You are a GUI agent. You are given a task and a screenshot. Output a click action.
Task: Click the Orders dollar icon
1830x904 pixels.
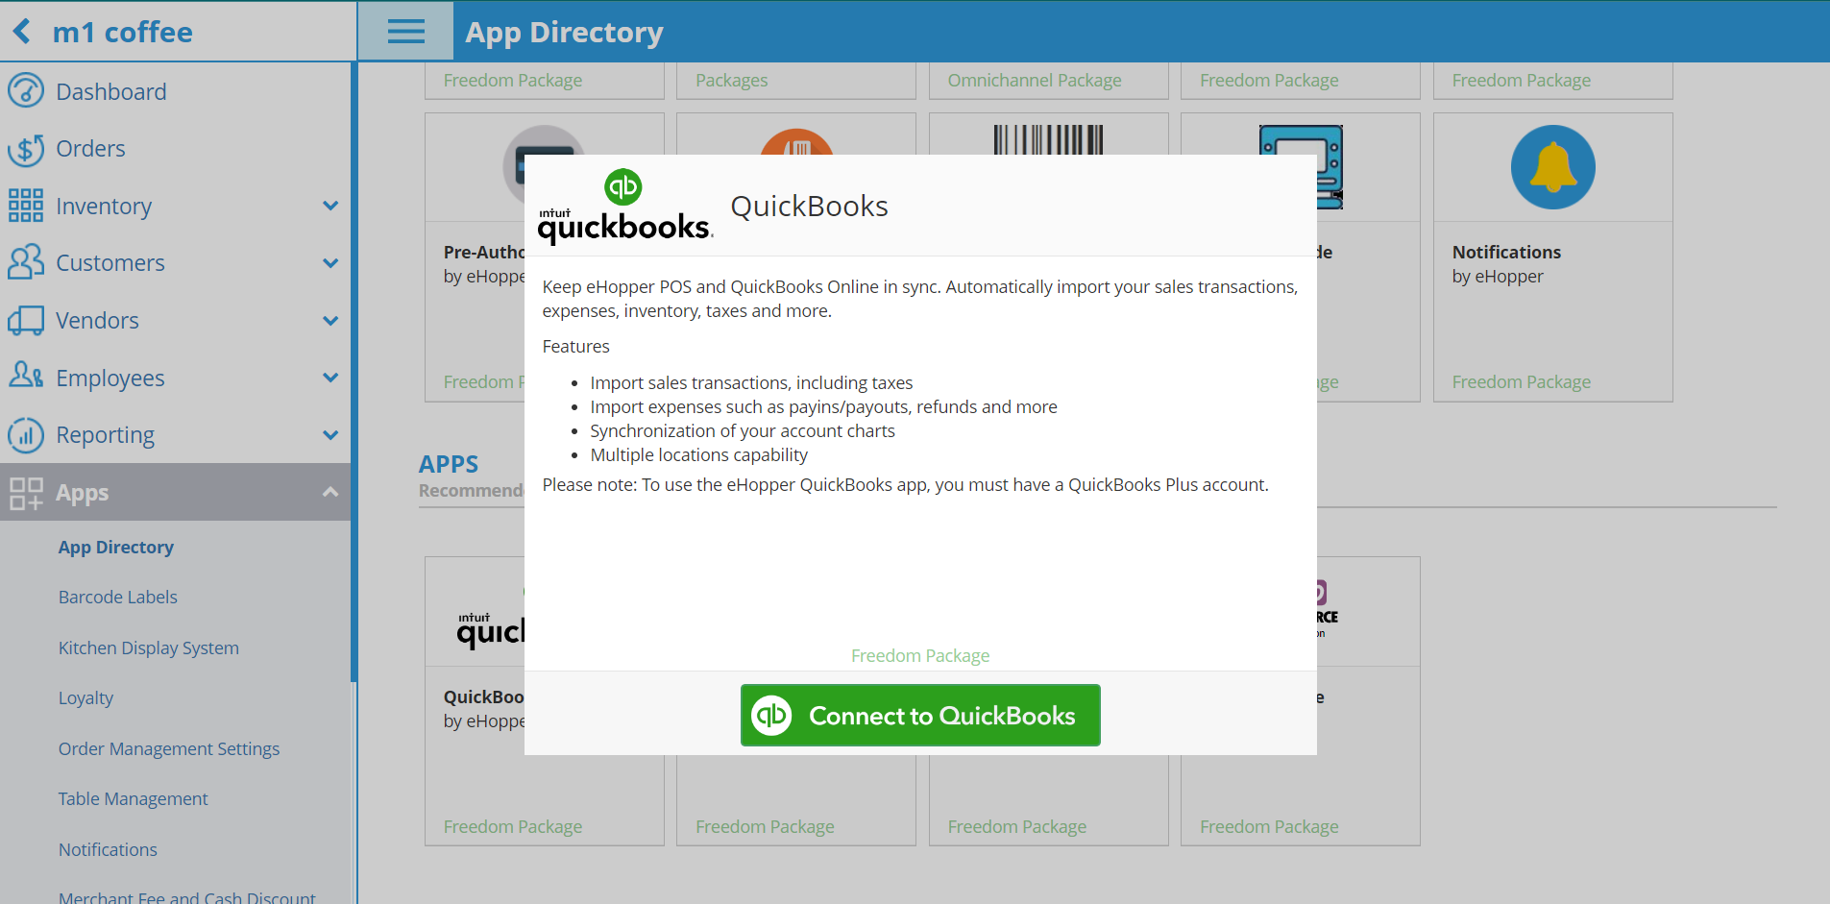(27, 148)
